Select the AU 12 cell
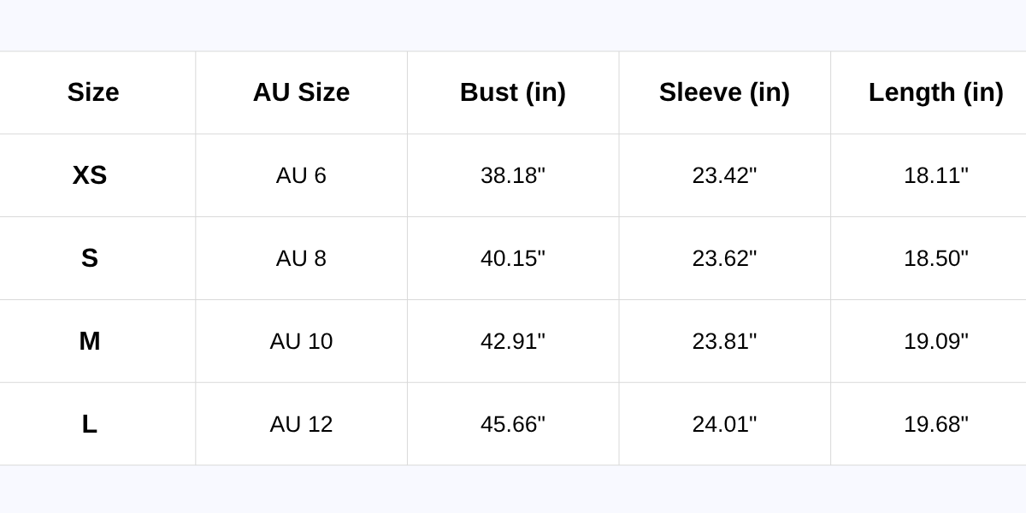Viewport: 1026px width, 513px height. pyautogui.click(x=301, y=424)
